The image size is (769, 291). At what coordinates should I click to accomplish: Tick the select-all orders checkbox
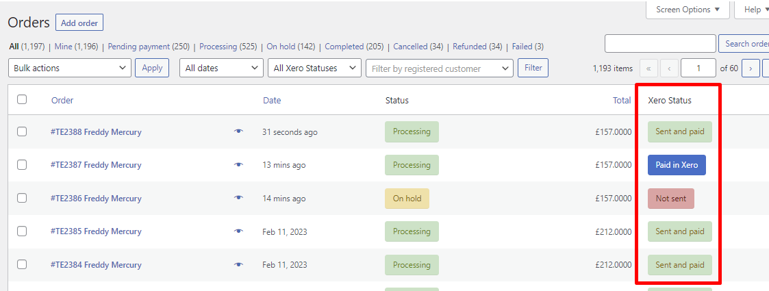click(x=22, y=99)
